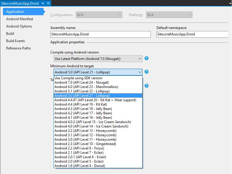Image resolution: width=232 pixels, height=174 pixels.
Task: Close the SitecoreMusicApp.Droid tab
Action: [x=48, y=3]
